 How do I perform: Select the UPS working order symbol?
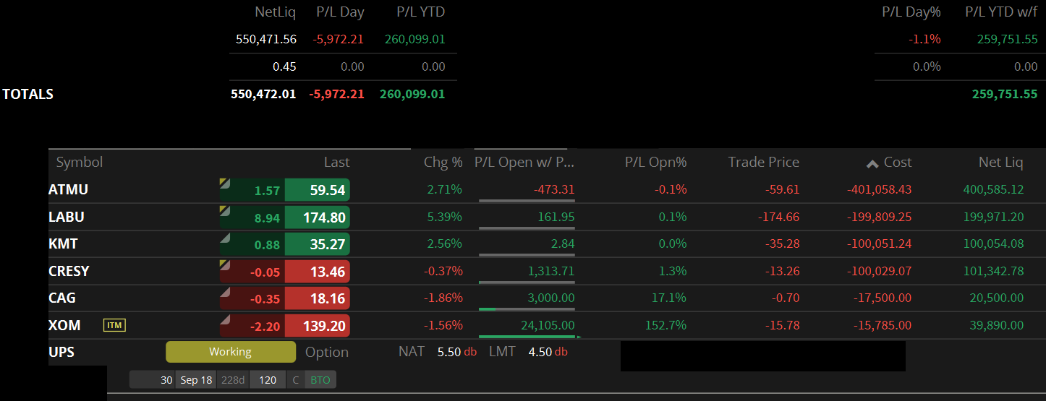point(61,352)
